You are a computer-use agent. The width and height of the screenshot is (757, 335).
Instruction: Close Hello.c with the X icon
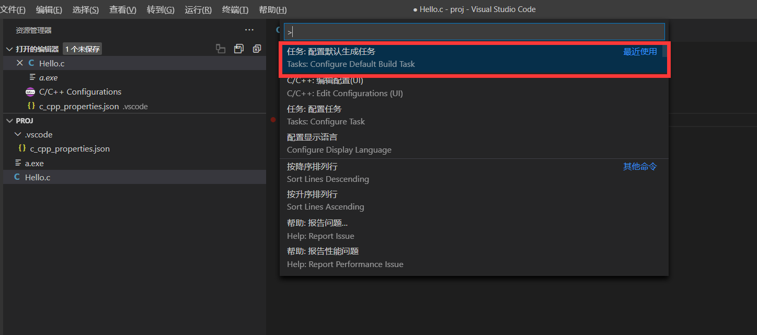point(20,63)
